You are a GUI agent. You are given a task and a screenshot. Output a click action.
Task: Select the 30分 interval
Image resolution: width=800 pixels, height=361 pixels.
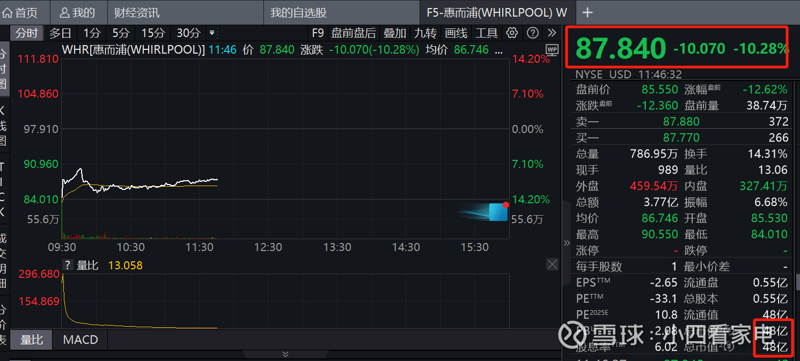click(188, 33)
